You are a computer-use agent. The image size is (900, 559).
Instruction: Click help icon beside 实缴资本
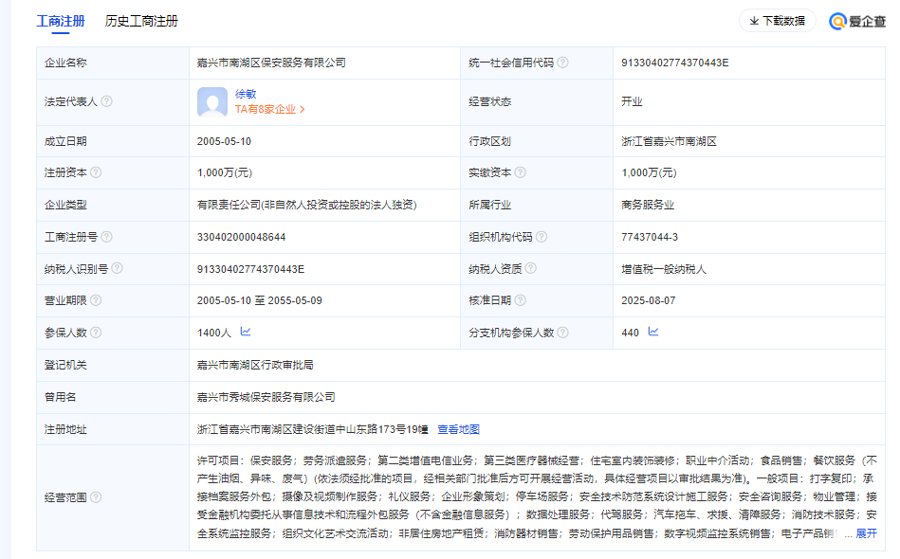click(x=520, y=172)
